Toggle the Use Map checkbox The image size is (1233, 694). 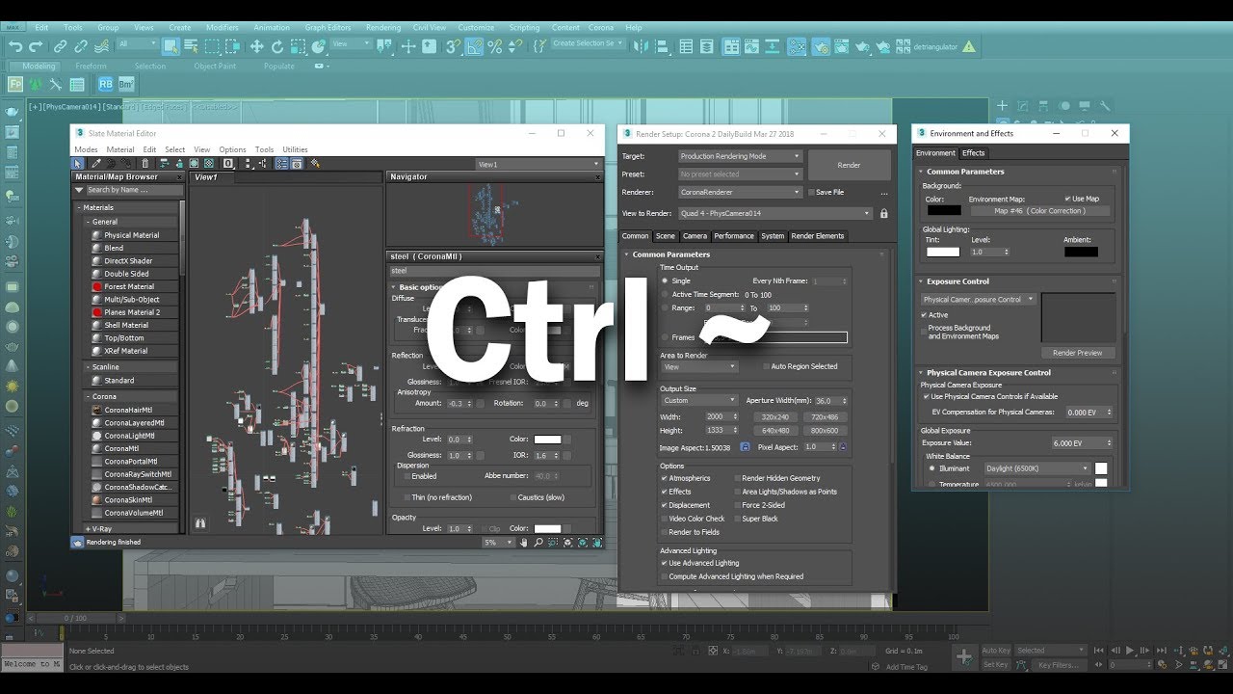coord(1068,199)
